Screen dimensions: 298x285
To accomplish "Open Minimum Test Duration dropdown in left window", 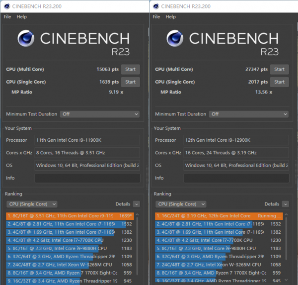I will 100,114.
